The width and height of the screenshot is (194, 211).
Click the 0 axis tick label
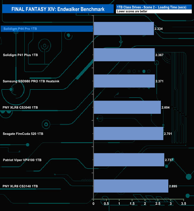[93, 204]
